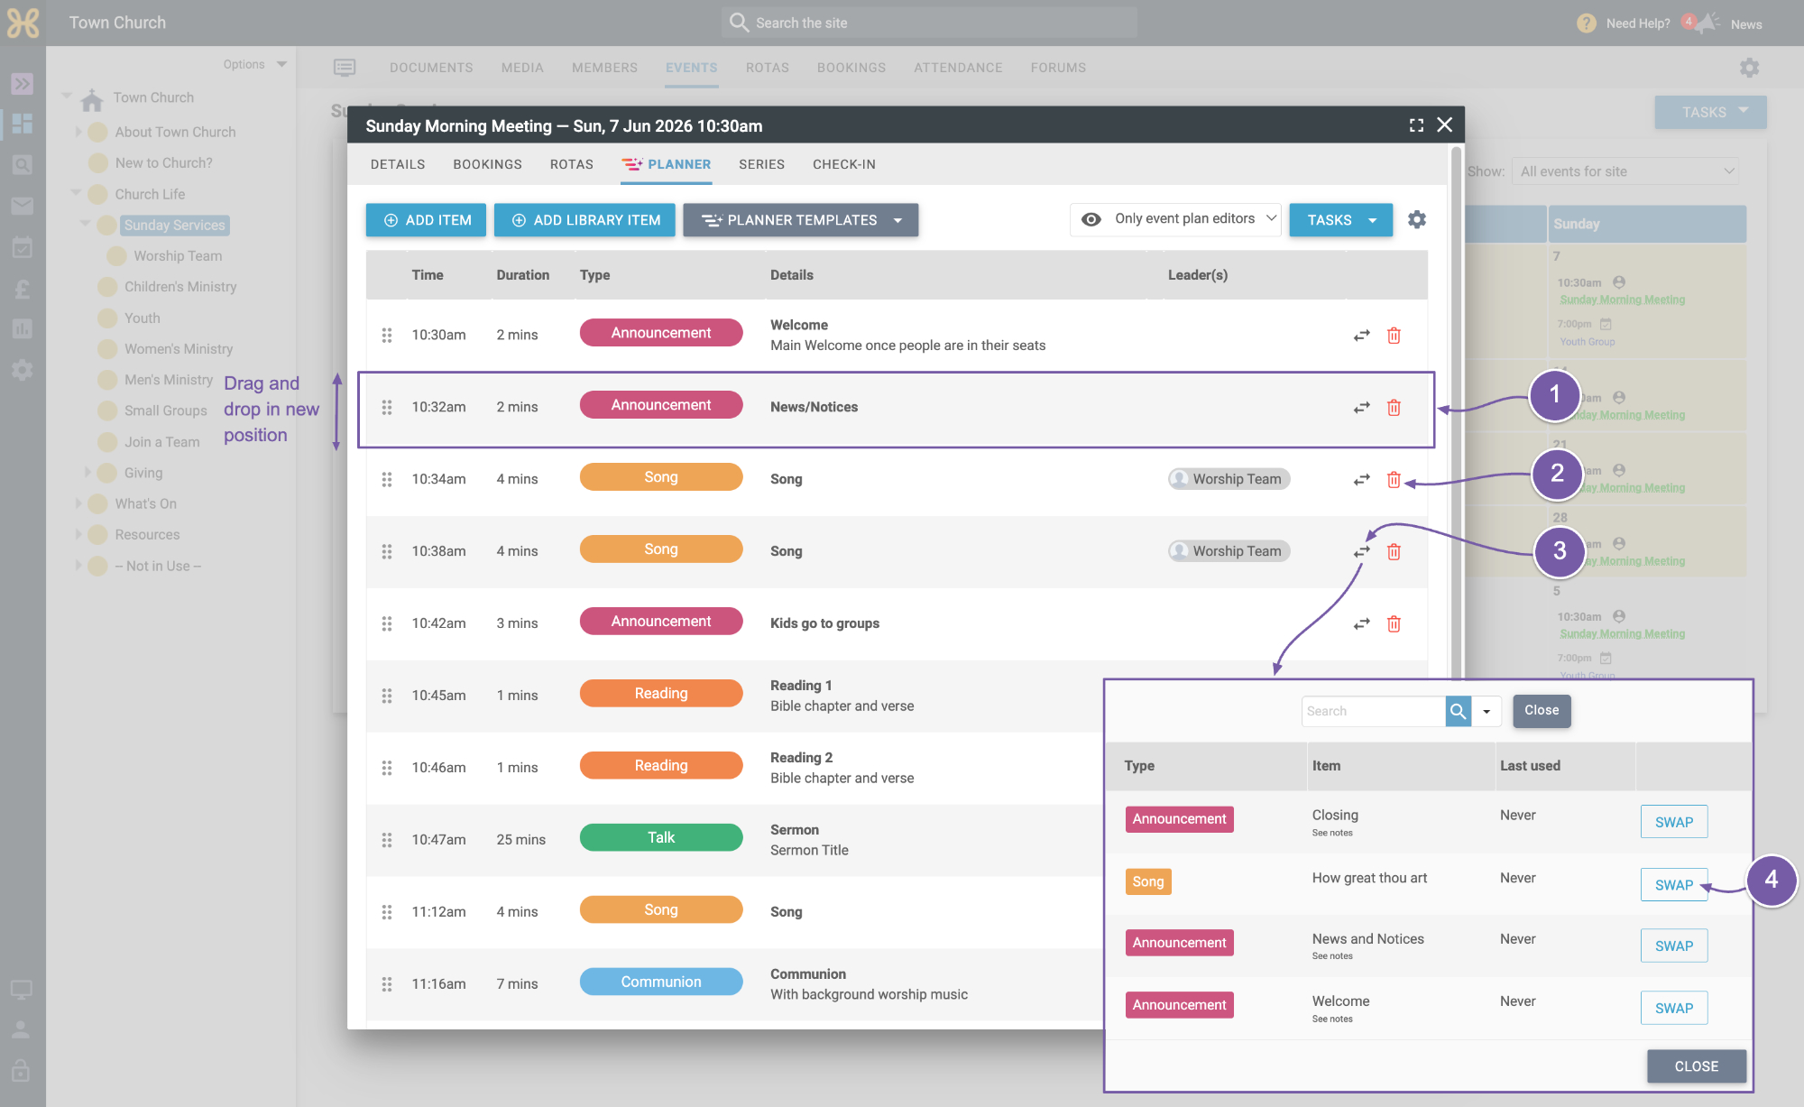Open planner settings gear icon
Screen dimensions: 1804x1107
pos(1417,219)
